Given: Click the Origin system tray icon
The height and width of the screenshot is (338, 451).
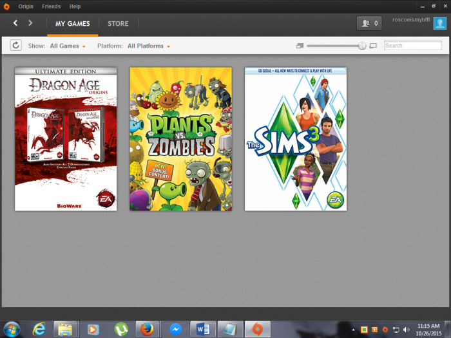Looking at the screenshot, I should [x=385, y=330].
